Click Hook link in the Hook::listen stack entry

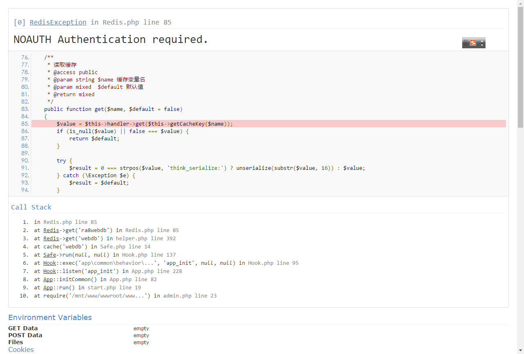[x=50, y=271]
